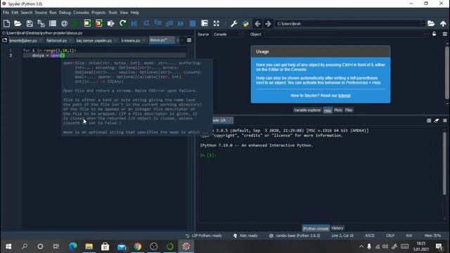Select the IPython console tab at bottom
The height and width of the screenshot is (253, 450).
tap(316, 228)
